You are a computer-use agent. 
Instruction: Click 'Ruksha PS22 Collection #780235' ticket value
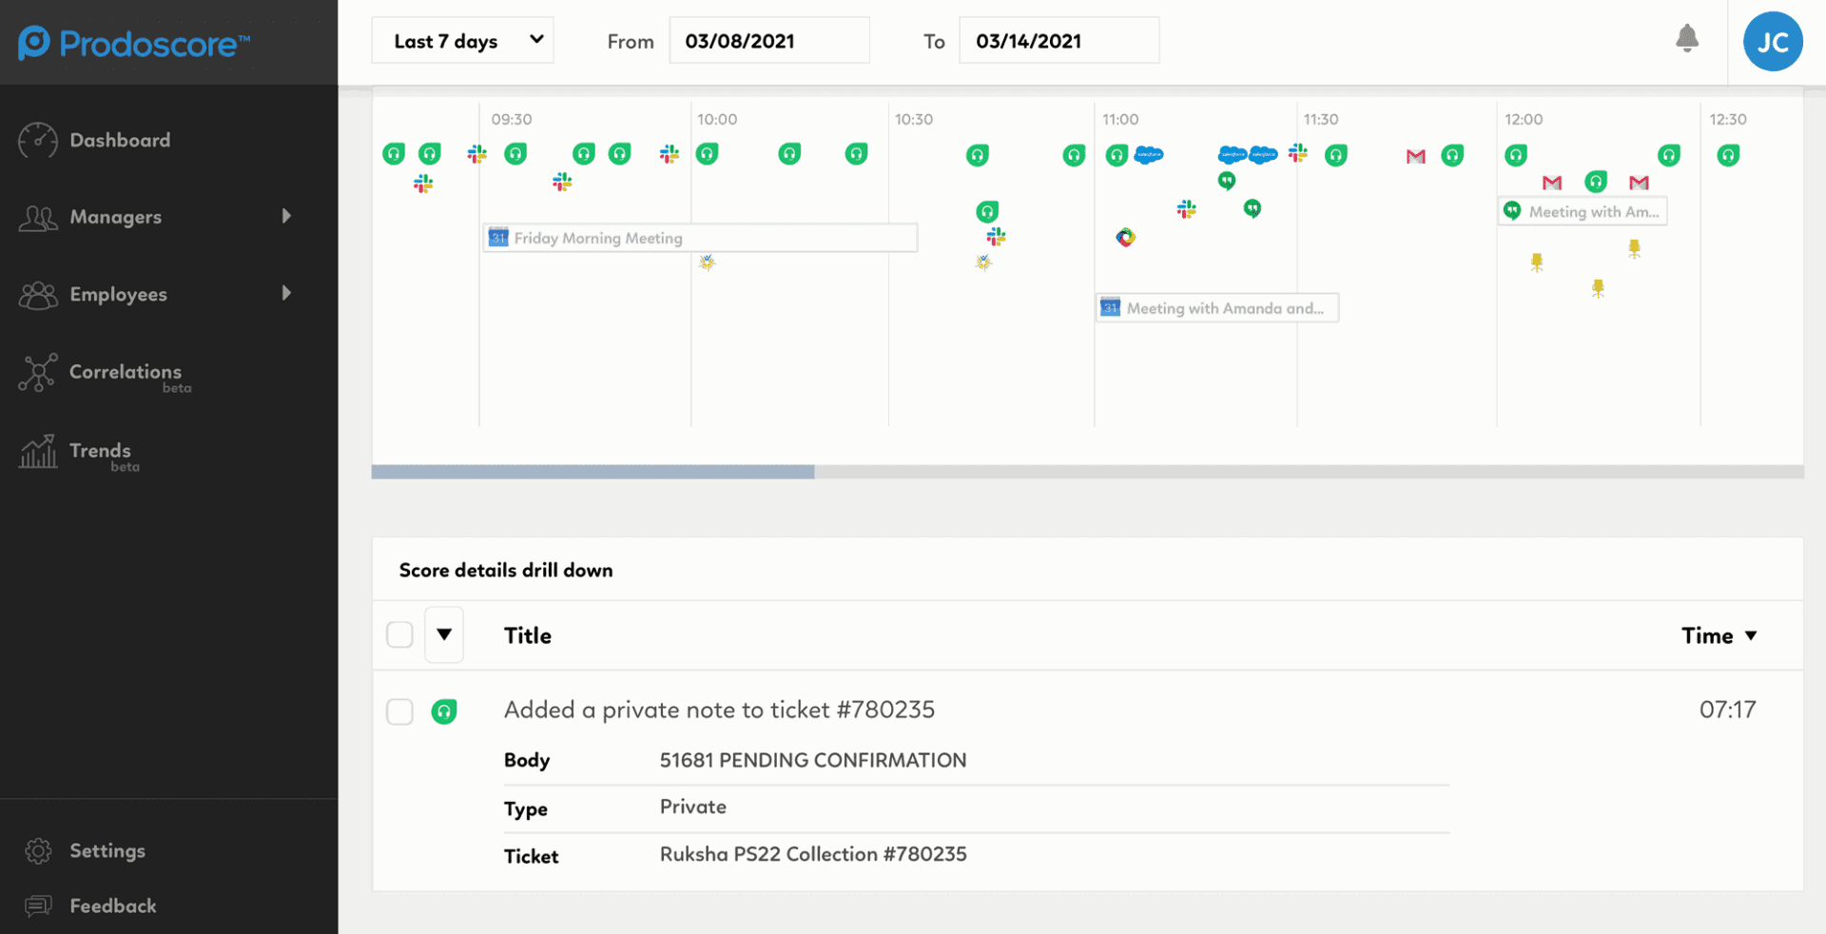pyautogui.click(x=813, y=854)
